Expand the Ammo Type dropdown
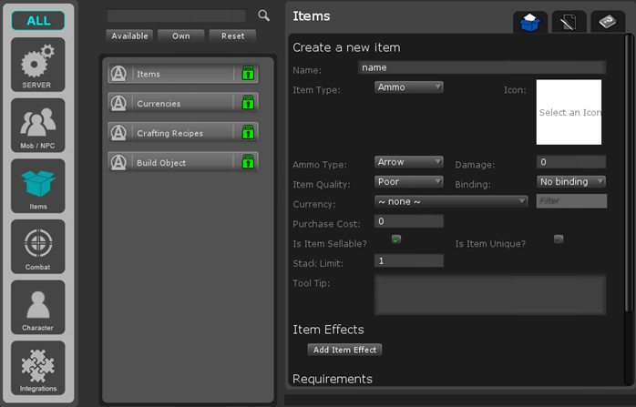This screenshot has width=636, height=407. (408, 162)
